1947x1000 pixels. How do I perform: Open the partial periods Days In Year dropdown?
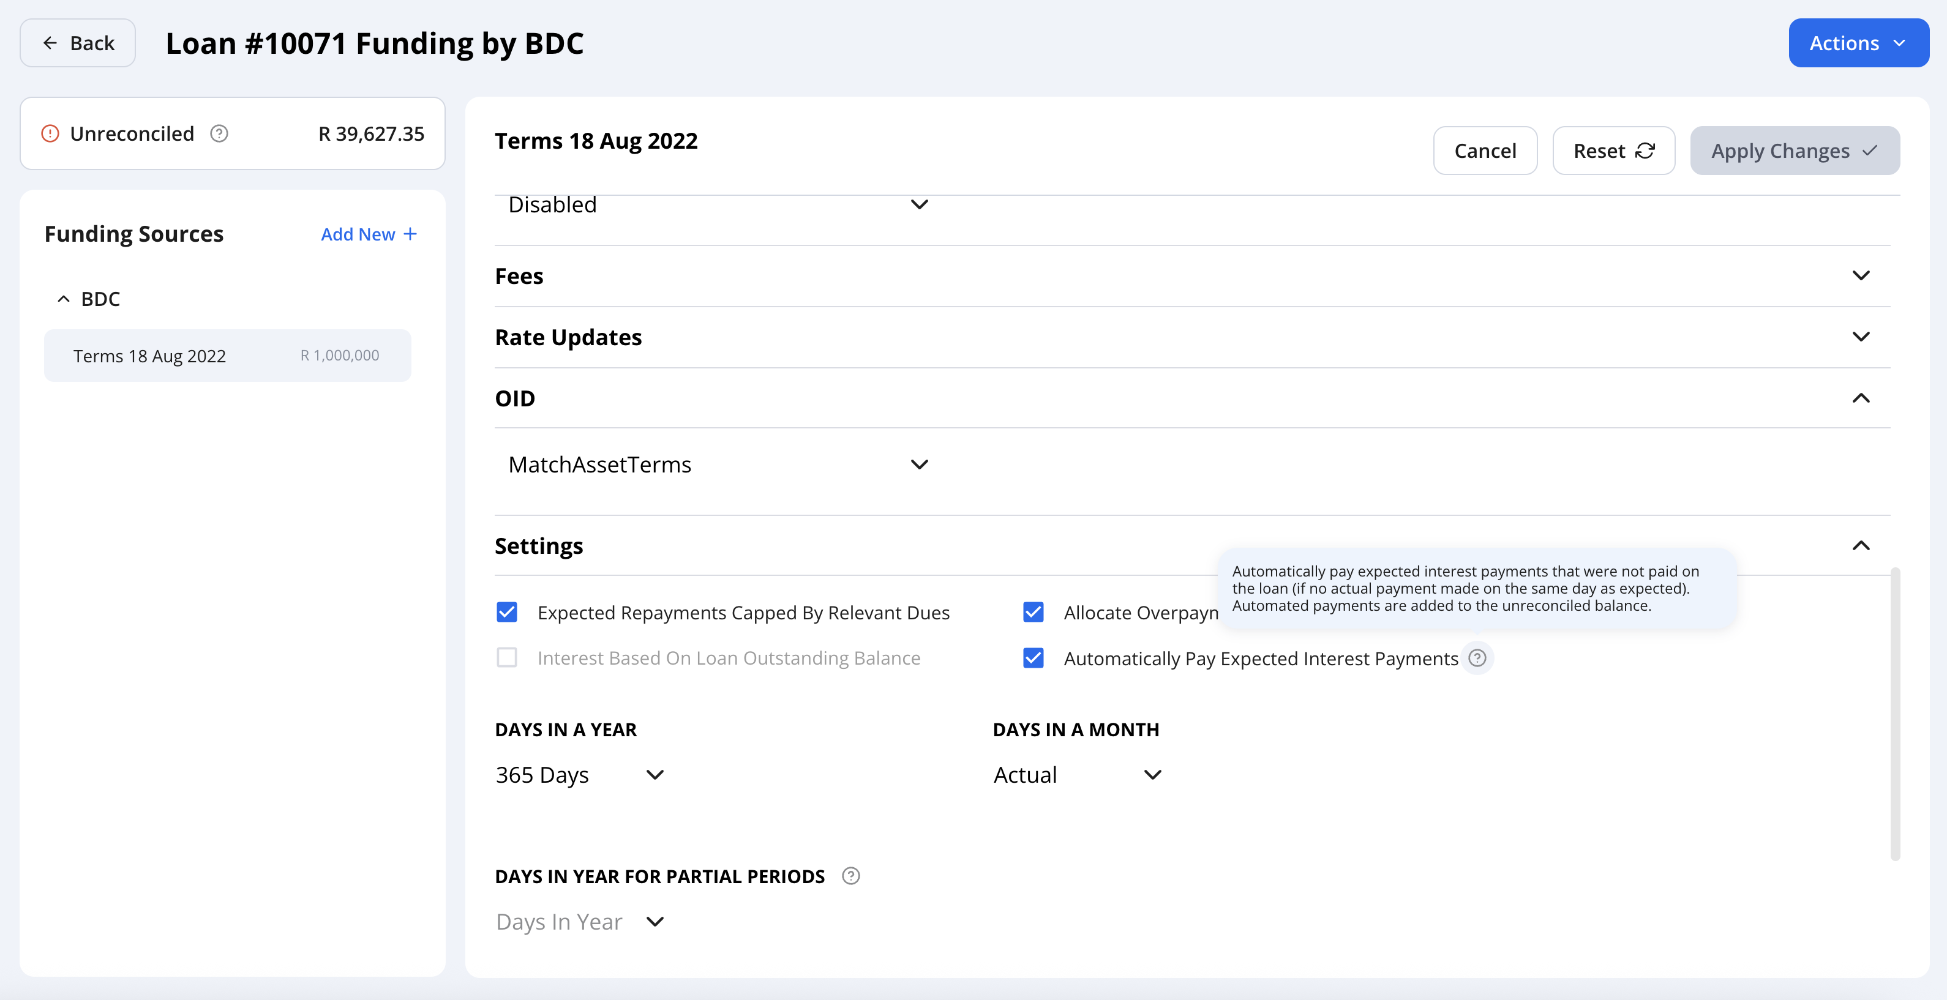tap(580, 922)
